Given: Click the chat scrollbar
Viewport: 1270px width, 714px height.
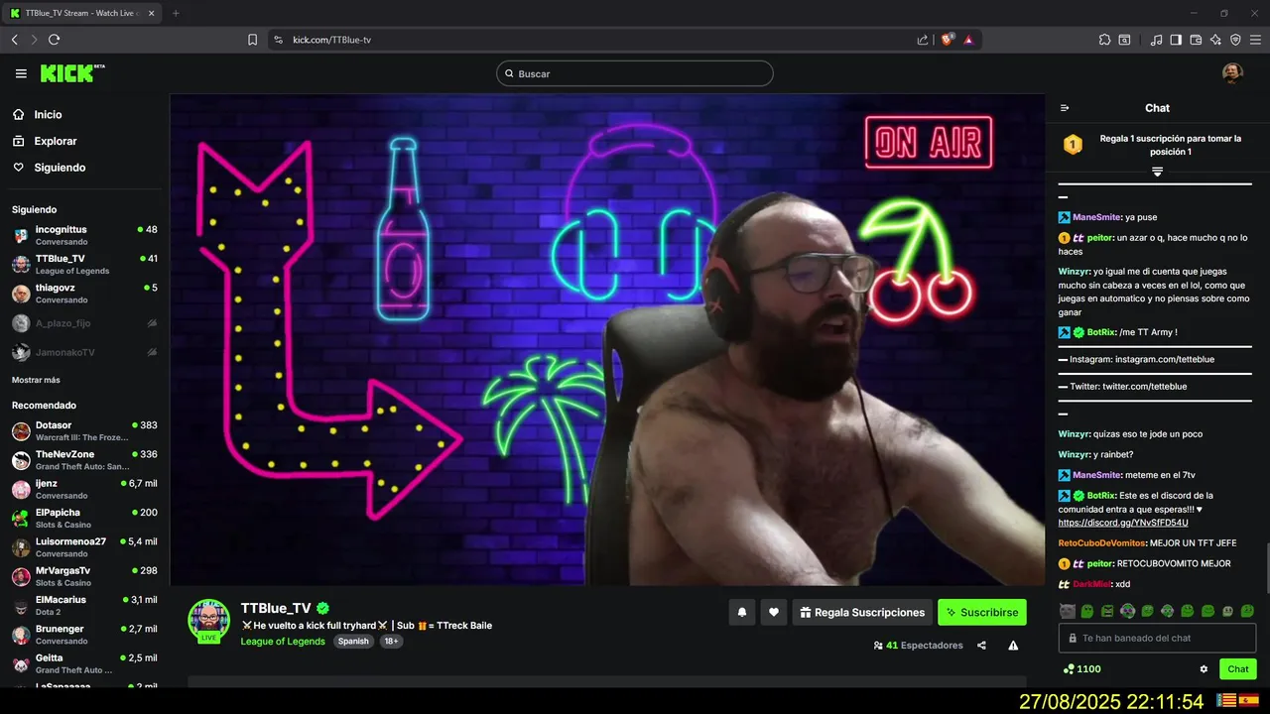Looking at the screenshot, I should 1266,568.
